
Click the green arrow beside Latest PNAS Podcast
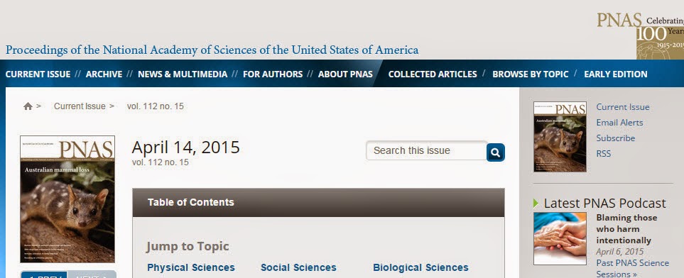tap(536, 203)
